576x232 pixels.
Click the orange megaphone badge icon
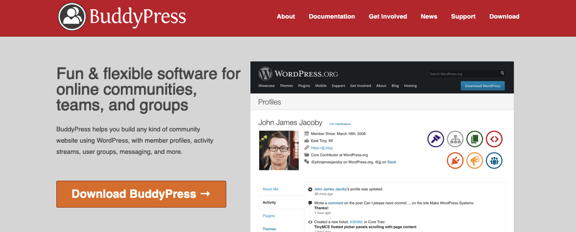point(475,160)
